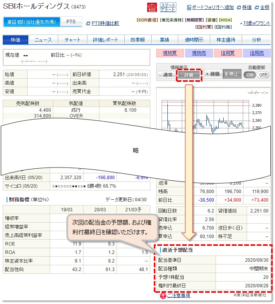Click the 直近予想配当 section heading
Screen dimensions: 275x304
click(x=178, y=250)
